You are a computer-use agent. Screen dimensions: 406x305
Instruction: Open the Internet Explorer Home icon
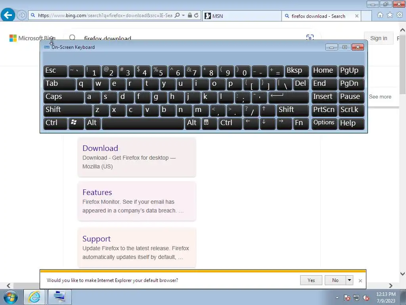coord(380,15)
